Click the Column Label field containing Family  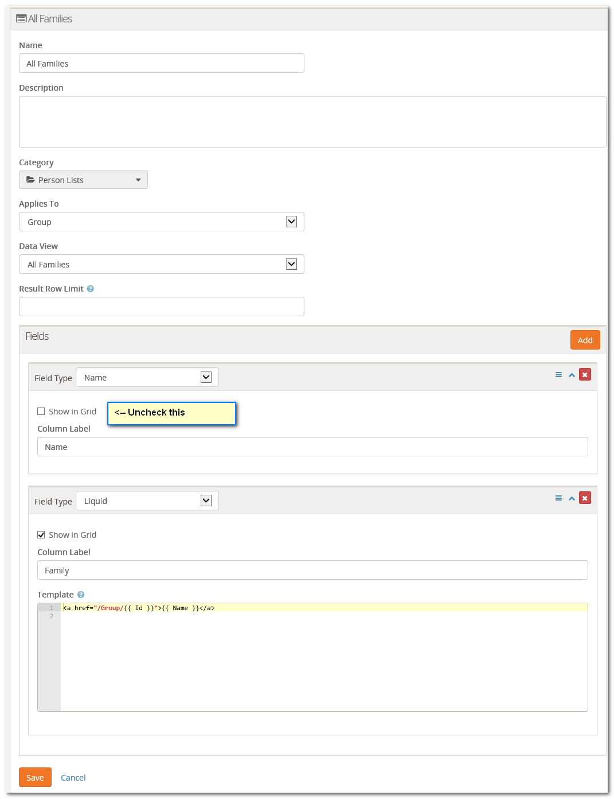pyautogui.click(x=312, y=570)
